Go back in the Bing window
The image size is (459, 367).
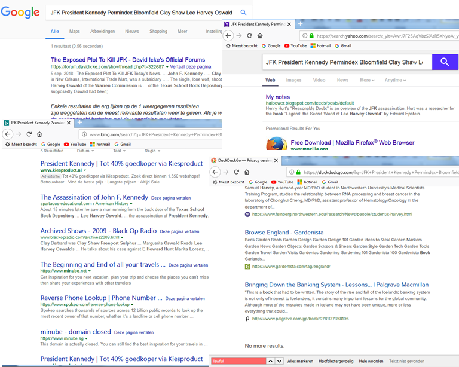(8, 134)
